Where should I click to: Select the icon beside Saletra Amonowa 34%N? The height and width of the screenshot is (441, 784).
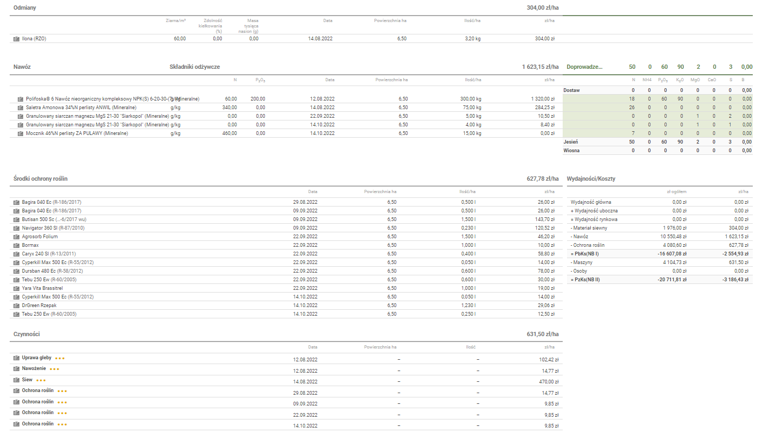click(20, 108)
